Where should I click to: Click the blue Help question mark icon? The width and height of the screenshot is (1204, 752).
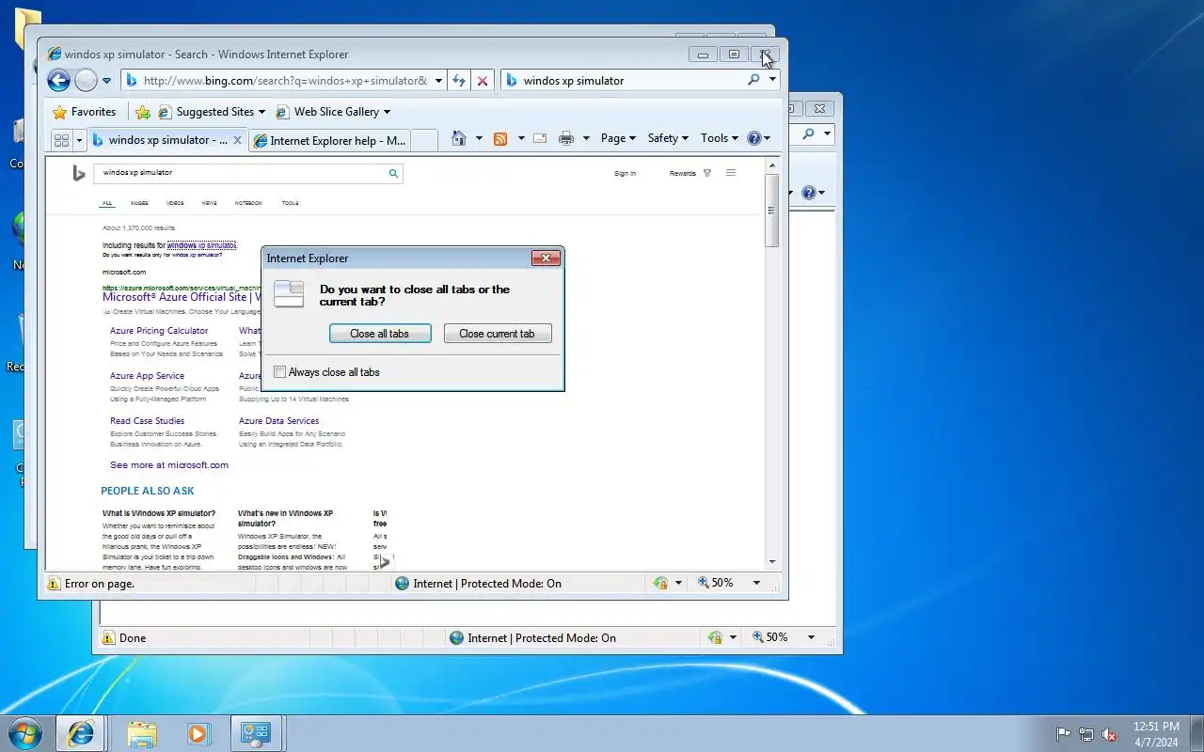point(753,138)
